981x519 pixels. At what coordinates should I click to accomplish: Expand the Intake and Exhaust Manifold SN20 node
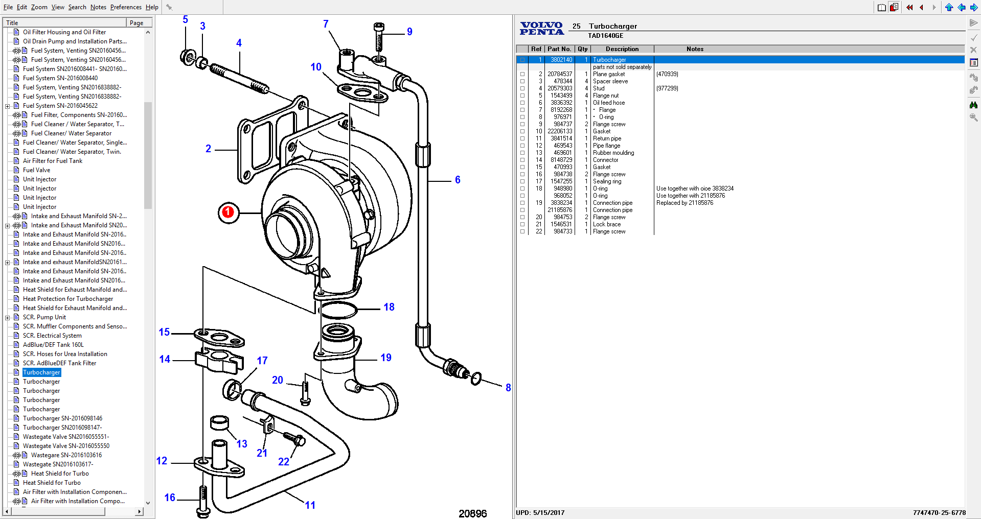7,225
